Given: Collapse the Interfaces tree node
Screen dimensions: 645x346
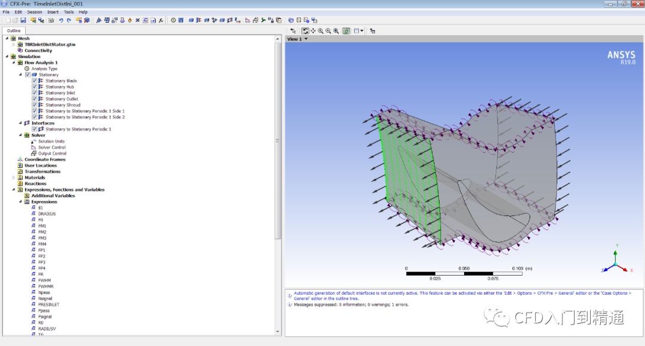Looking at the screenshot, I should [x=20, y=123].
